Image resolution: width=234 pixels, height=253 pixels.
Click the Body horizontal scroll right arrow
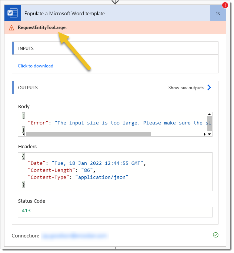pyautogui.click(x=205, y=134)
